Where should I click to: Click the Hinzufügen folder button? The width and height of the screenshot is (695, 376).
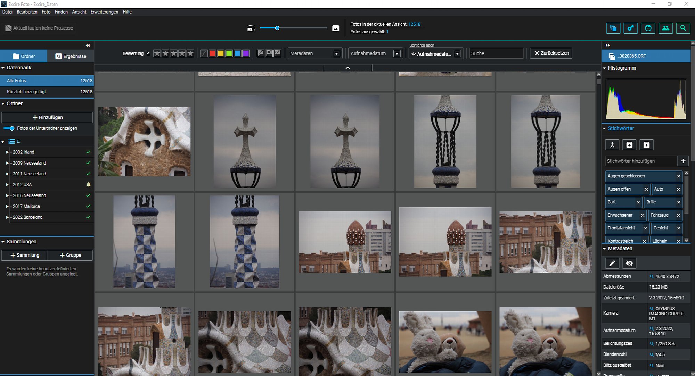[47, 117]
